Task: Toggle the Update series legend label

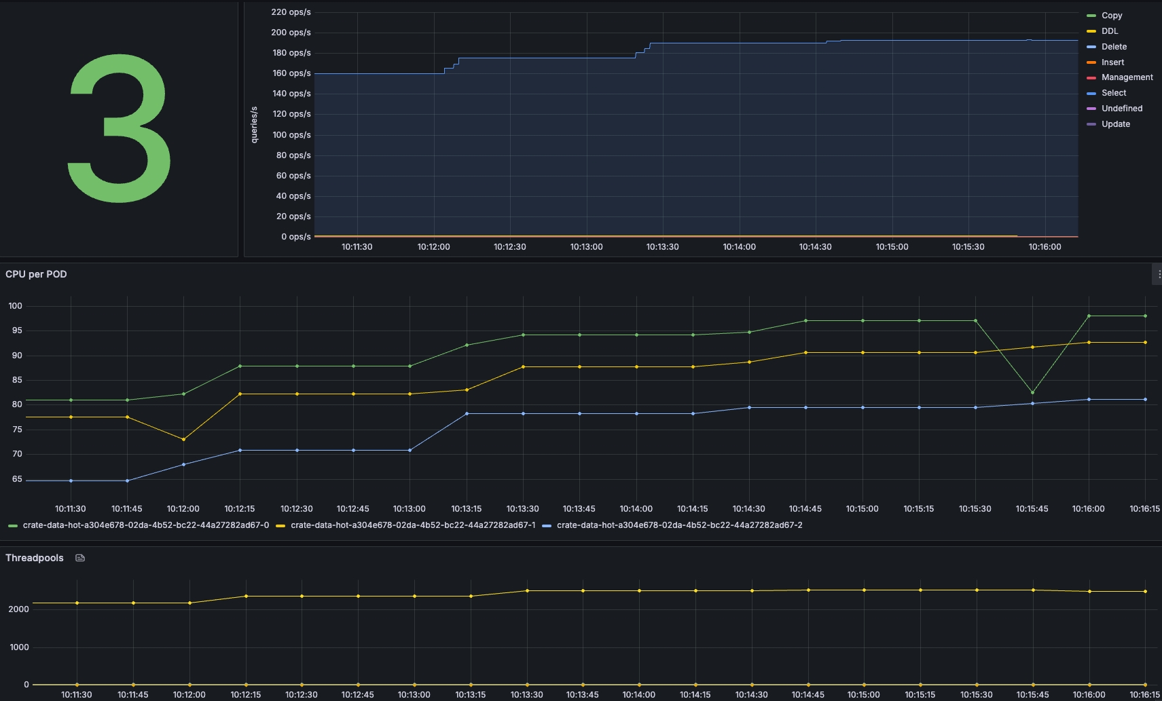Action: pyautogui.click(x=1116, y=124)
